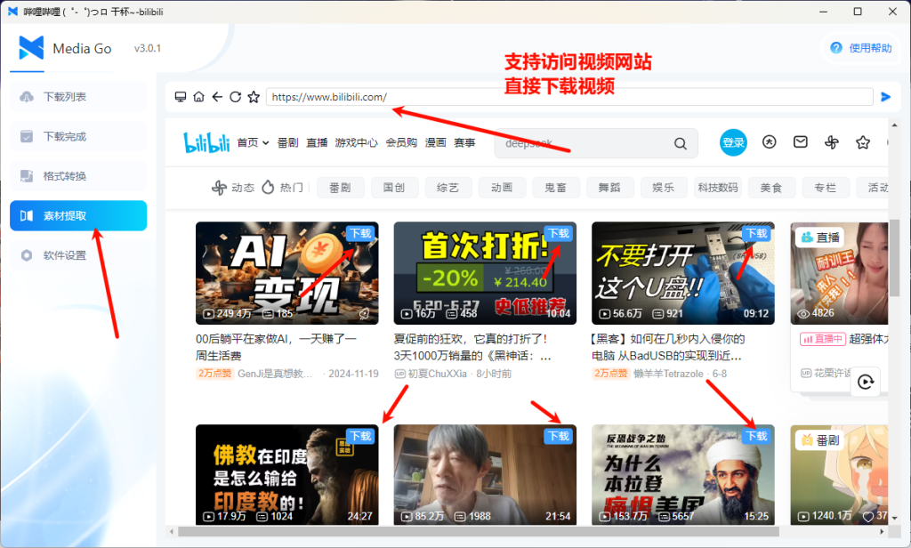Reload the page with the refresh icon
Image resolution: width=911 pixels, height=548 pixels.
click(235, 97)
